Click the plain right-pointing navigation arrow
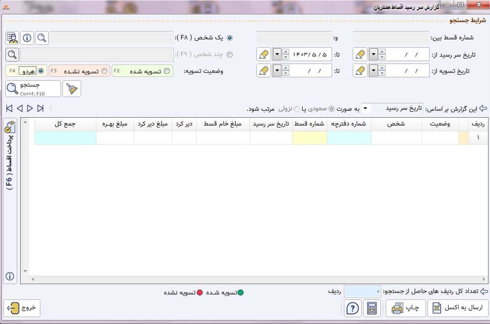Image resolution: width=490 pixels, height=324 pixels. click(30, 108)
